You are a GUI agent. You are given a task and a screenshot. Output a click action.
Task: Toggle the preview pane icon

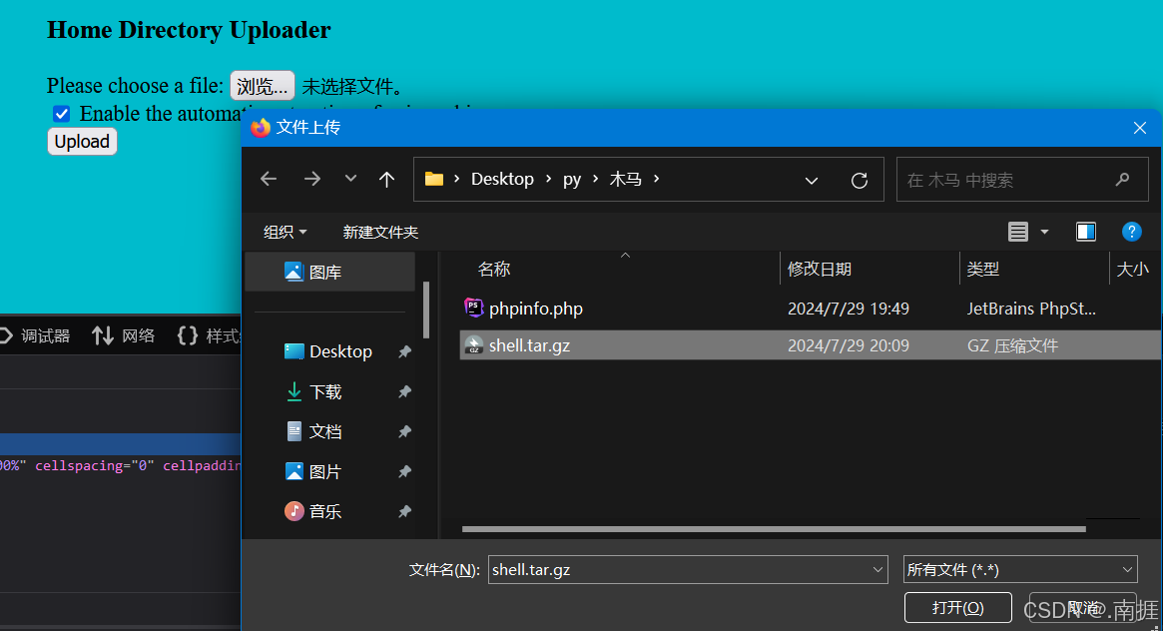(x=1085, y=231)
